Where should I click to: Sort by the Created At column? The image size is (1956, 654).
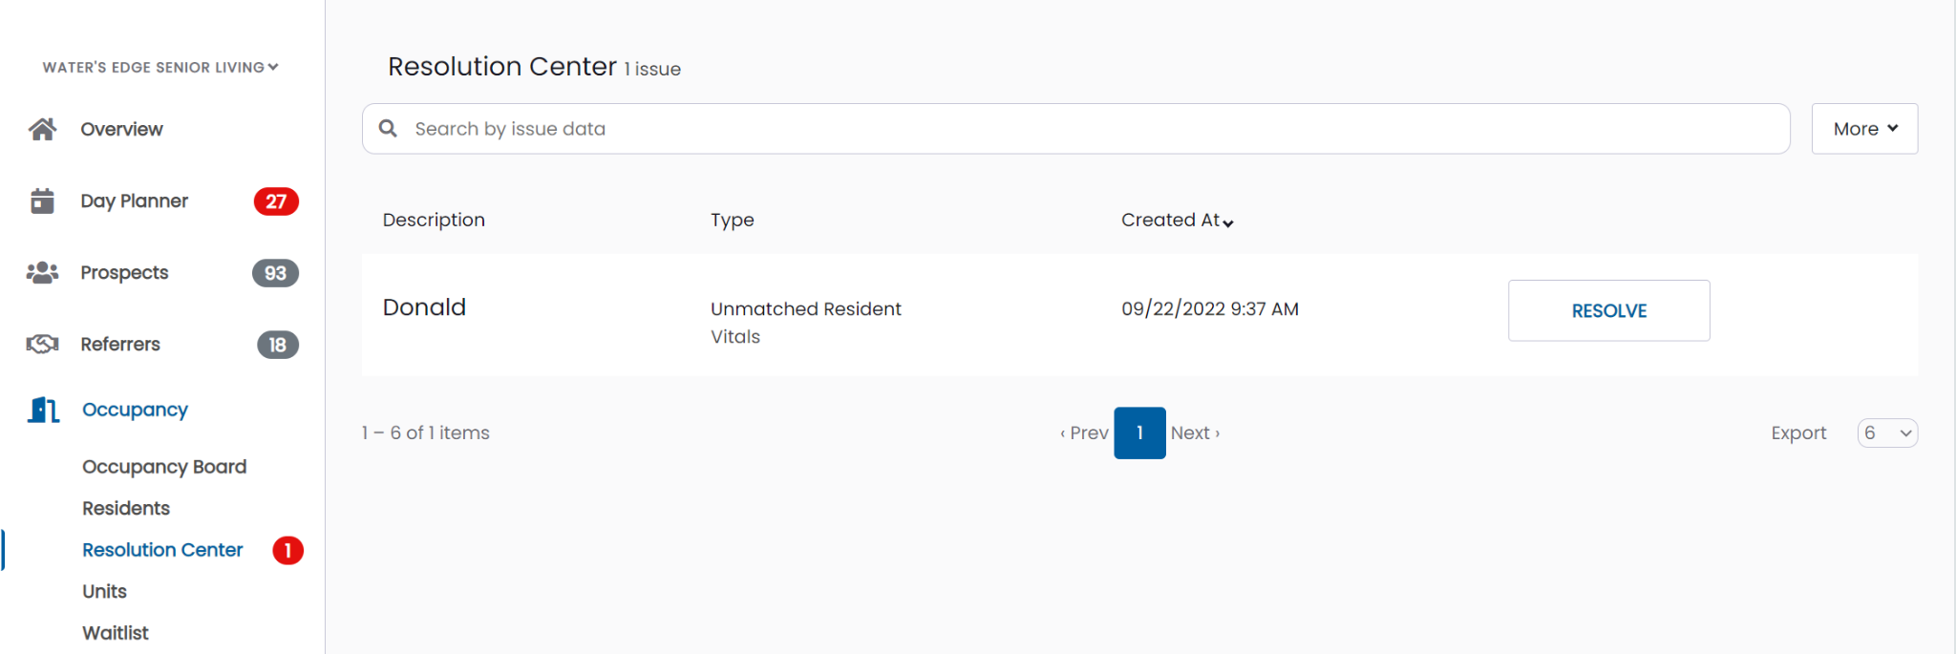[1177, 221]
